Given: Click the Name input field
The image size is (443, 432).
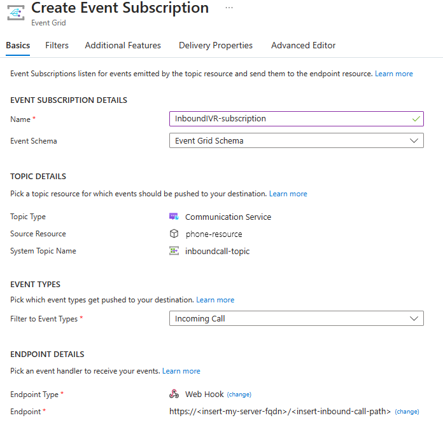Looking at the screenshot, I should coord(297,119).
